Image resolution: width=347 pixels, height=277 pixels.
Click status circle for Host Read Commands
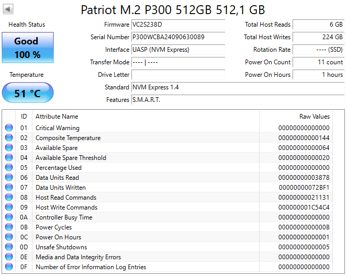pyautogui.click(x=9, y=197)
